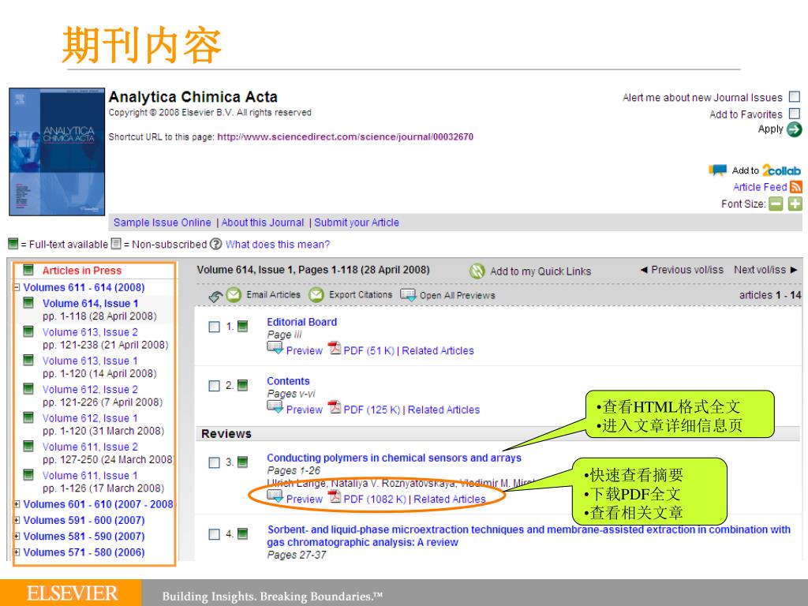Click the Preview icon for Conducting polymers article
Image resolution: width=808 pixels, height=606 pixels.
coord(275,497)
